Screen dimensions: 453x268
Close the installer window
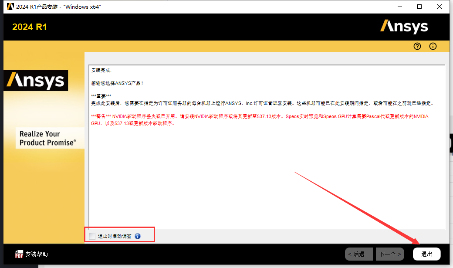tap(439, 7)
